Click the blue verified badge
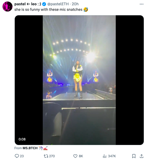 (x=44, y=4)
